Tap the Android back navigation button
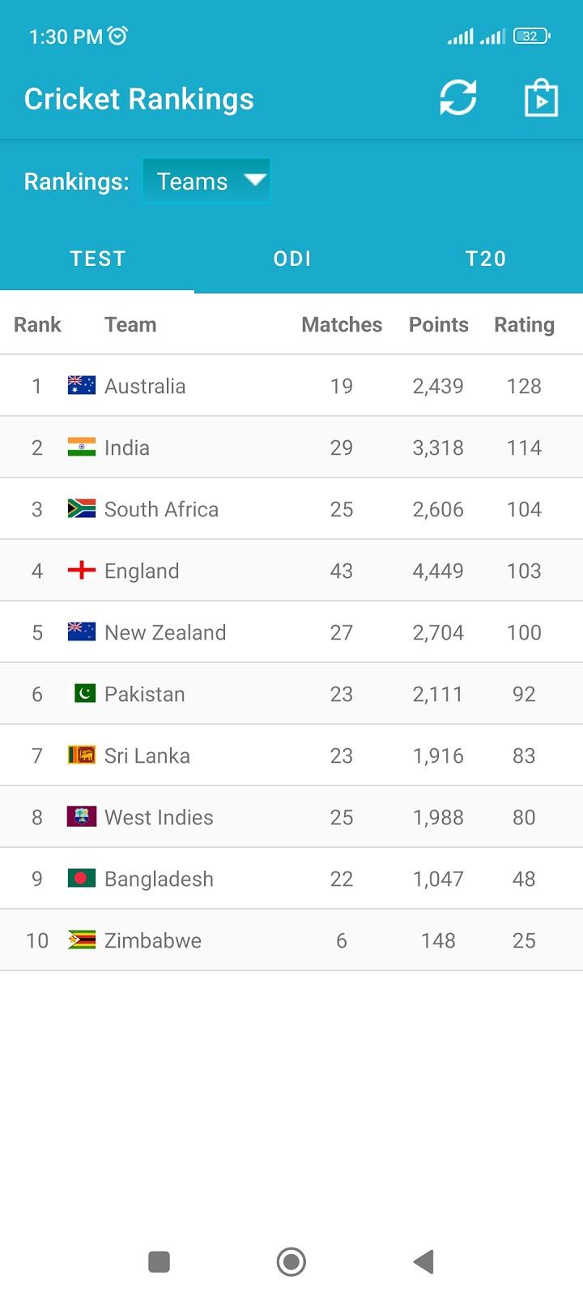This screenshot has height=1297, width=583. pyautogui.click(x=423, y=1261)
